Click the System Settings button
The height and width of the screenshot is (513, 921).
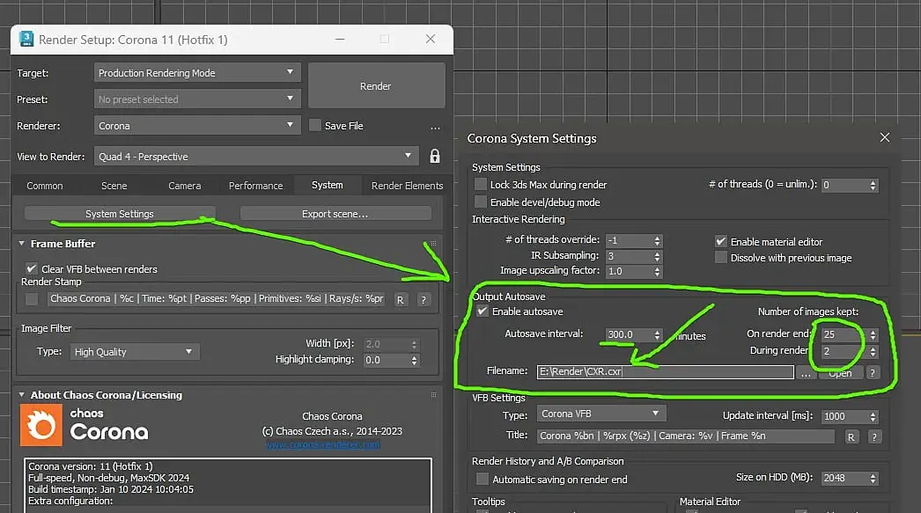pos(120,214)
